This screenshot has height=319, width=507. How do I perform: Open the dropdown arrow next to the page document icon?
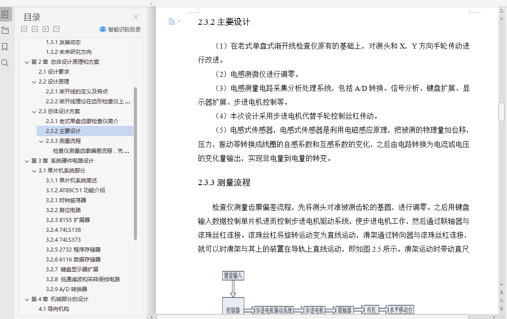point(179,22)
